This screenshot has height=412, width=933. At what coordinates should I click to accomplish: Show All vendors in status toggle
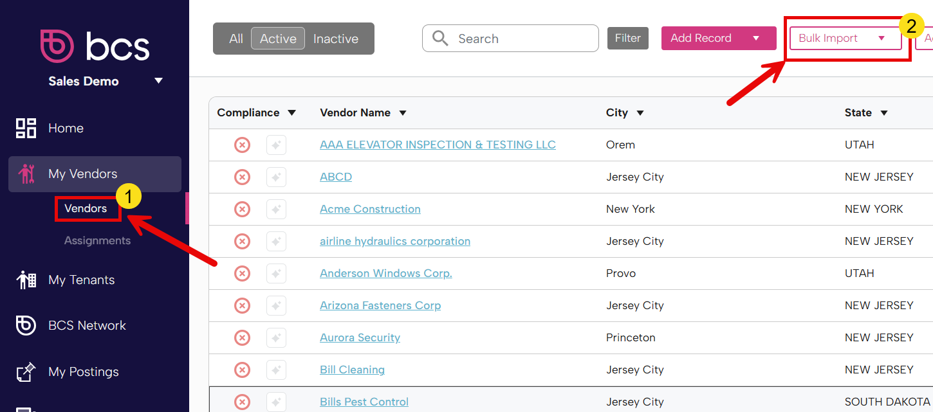click(236, 39)
